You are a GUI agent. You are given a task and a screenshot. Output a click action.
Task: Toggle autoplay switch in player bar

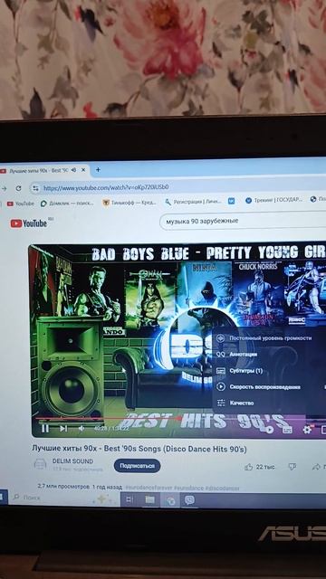click(269, 430)
